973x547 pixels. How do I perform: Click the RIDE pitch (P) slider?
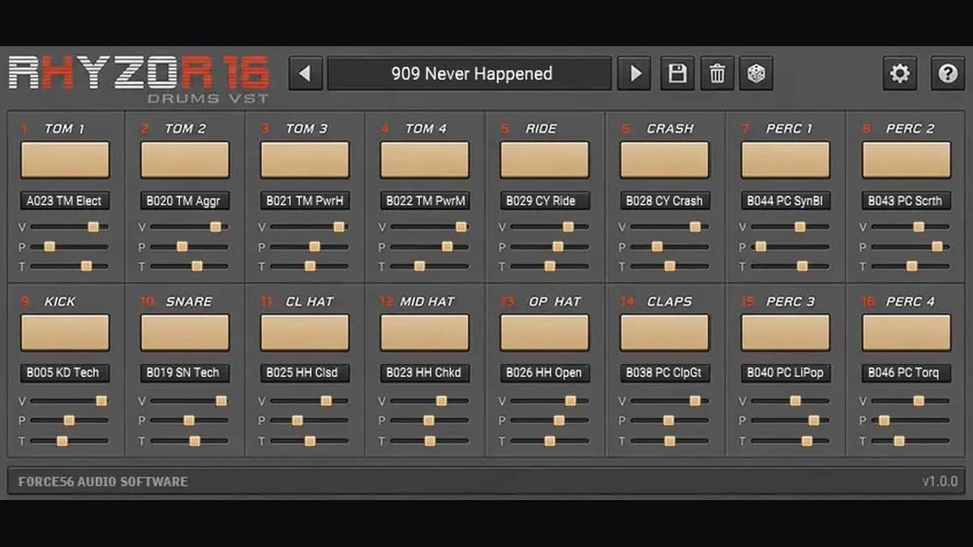click(549, 246)
